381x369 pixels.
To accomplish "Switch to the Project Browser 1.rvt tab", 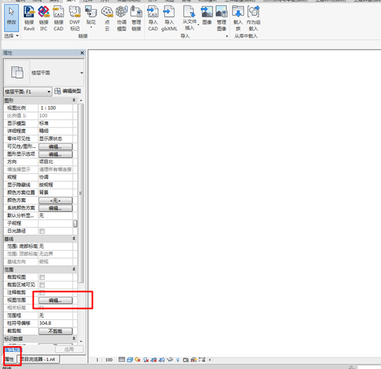I will coord(39,359).
